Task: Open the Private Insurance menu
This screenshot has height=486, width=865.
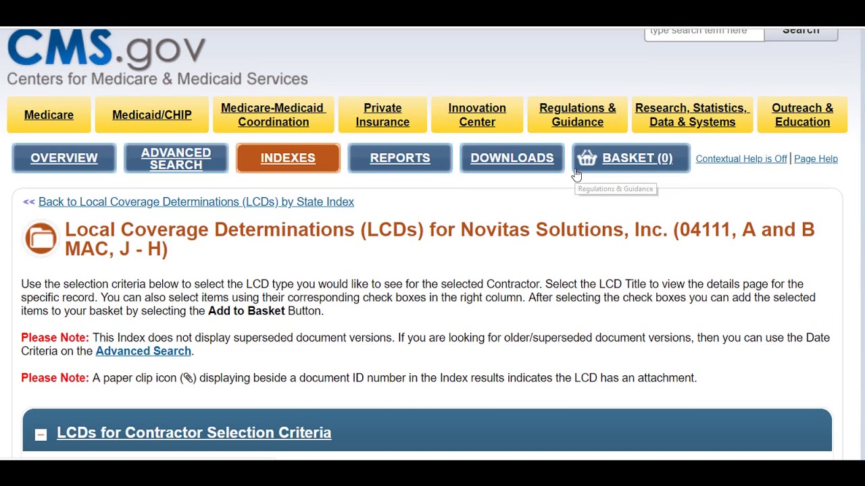Action: pos(382,115)
